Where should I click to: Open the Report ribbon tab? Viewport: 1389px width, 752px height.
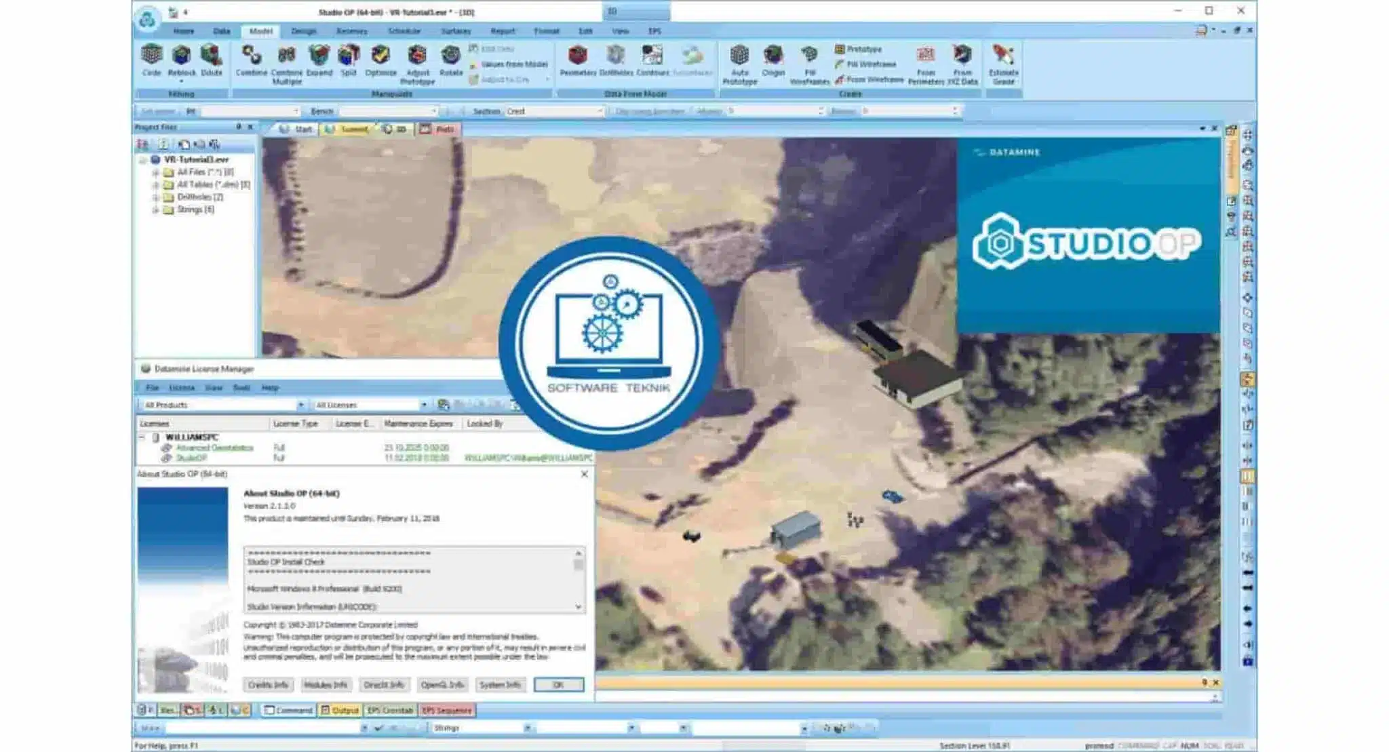point(503,31)
